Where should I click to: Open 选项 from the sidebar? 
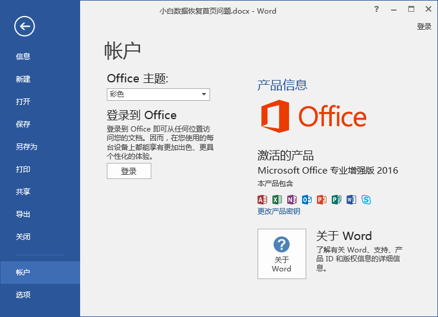tap(23, 295)
